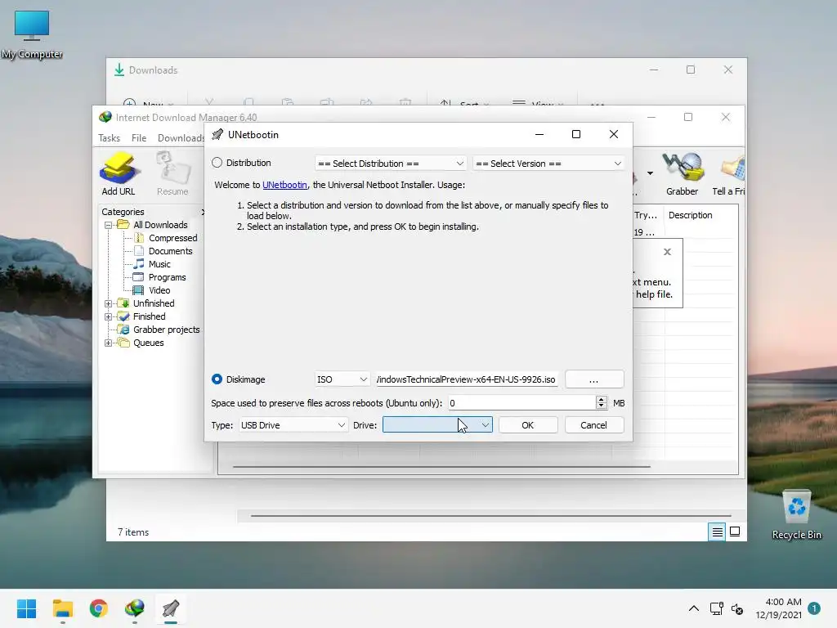Click the Categories panel header
The width and height of the screenshot is (837, 628).
[123, 212]
